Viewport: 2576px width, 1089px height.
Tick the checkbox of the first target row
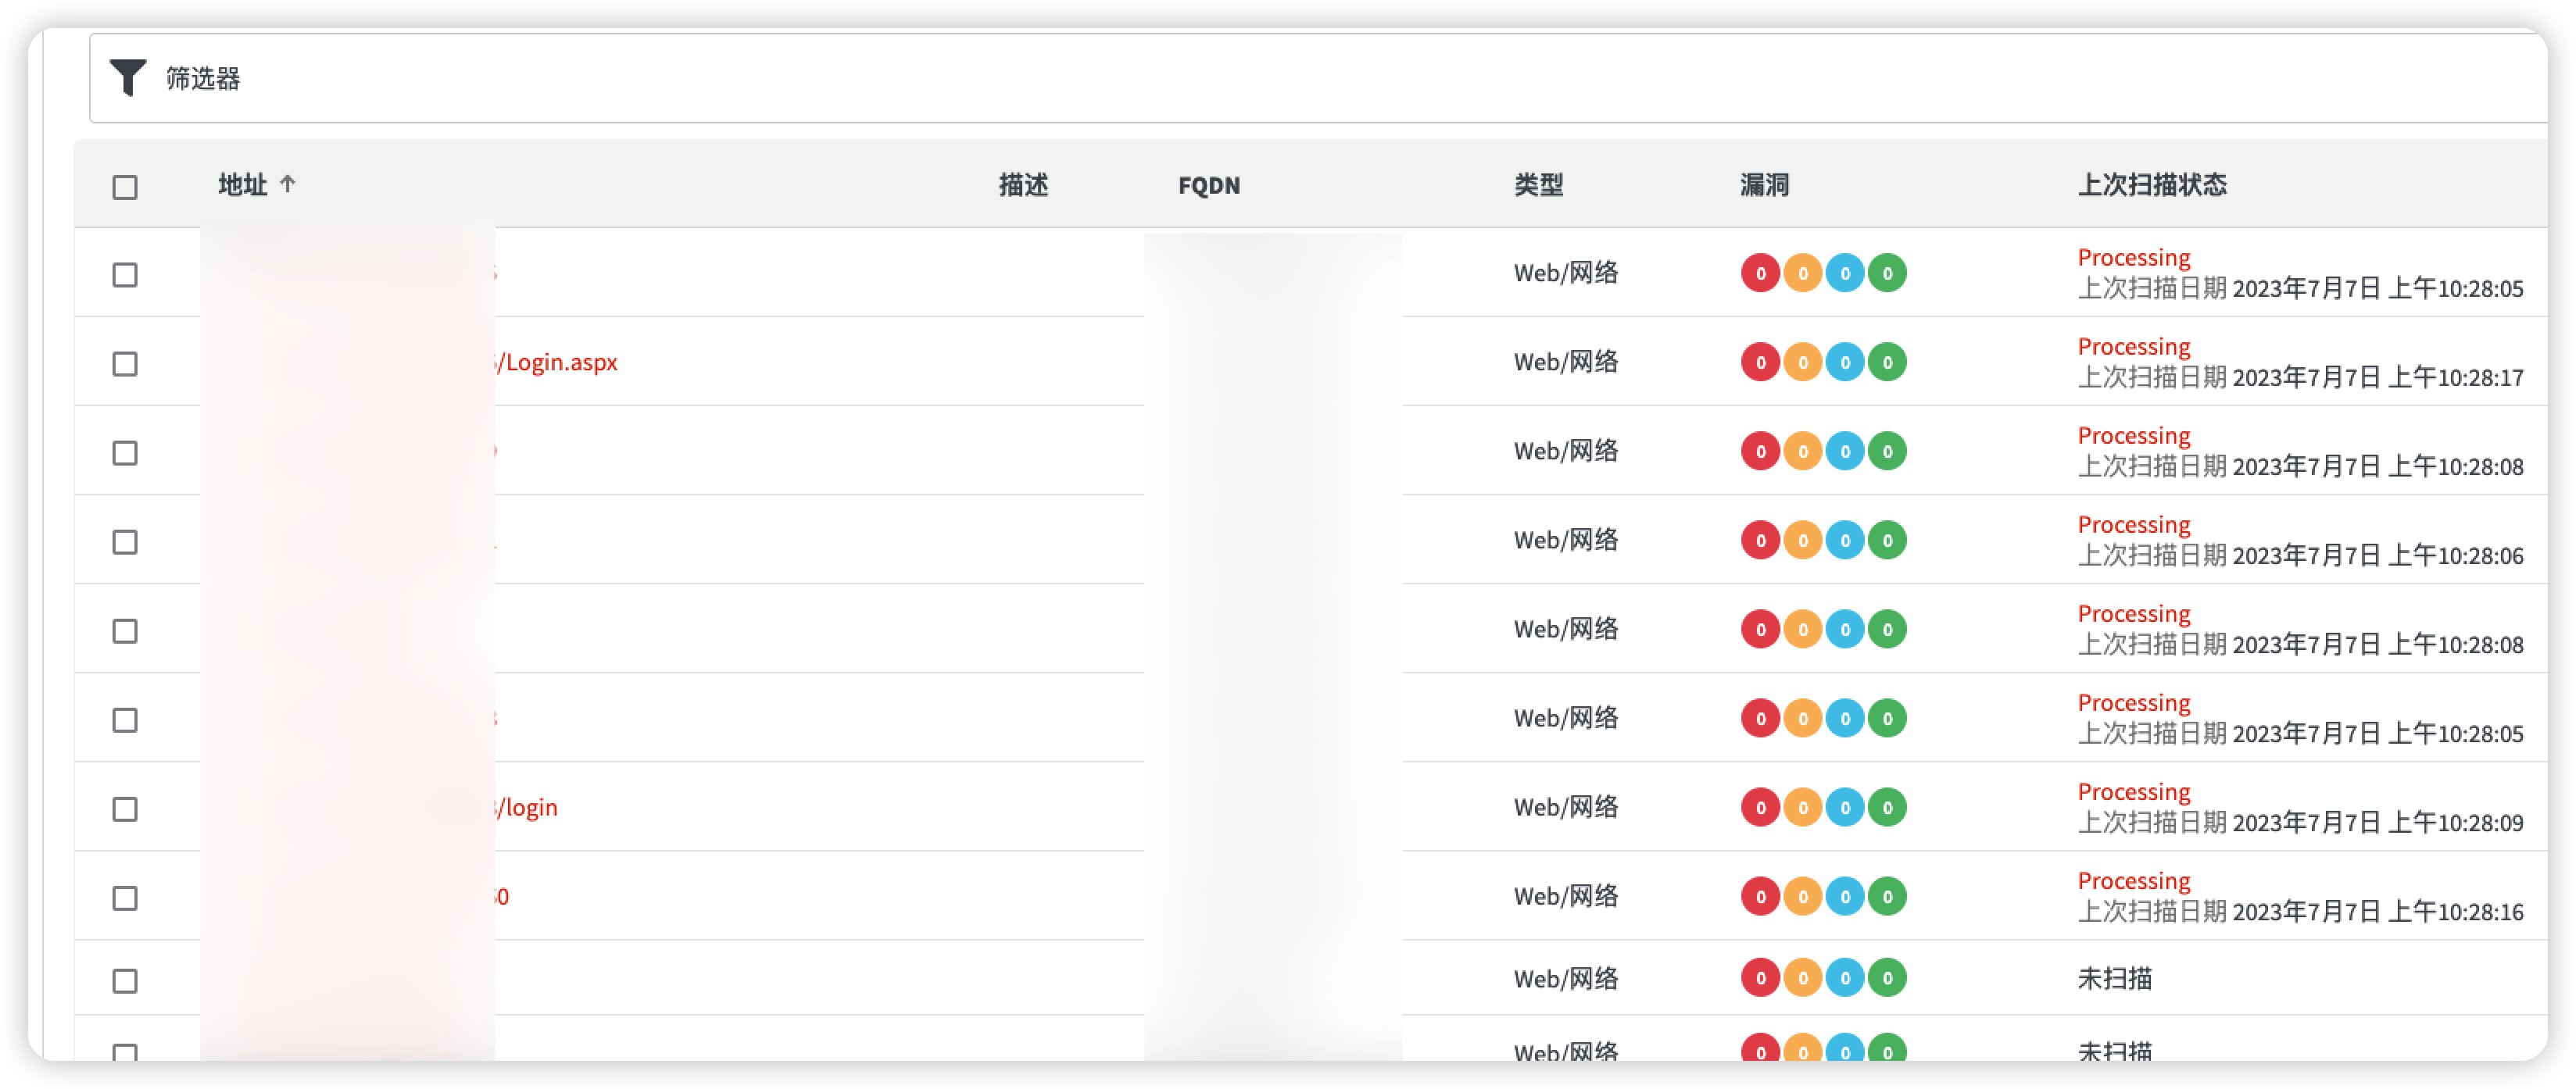[x=125, y=275]
